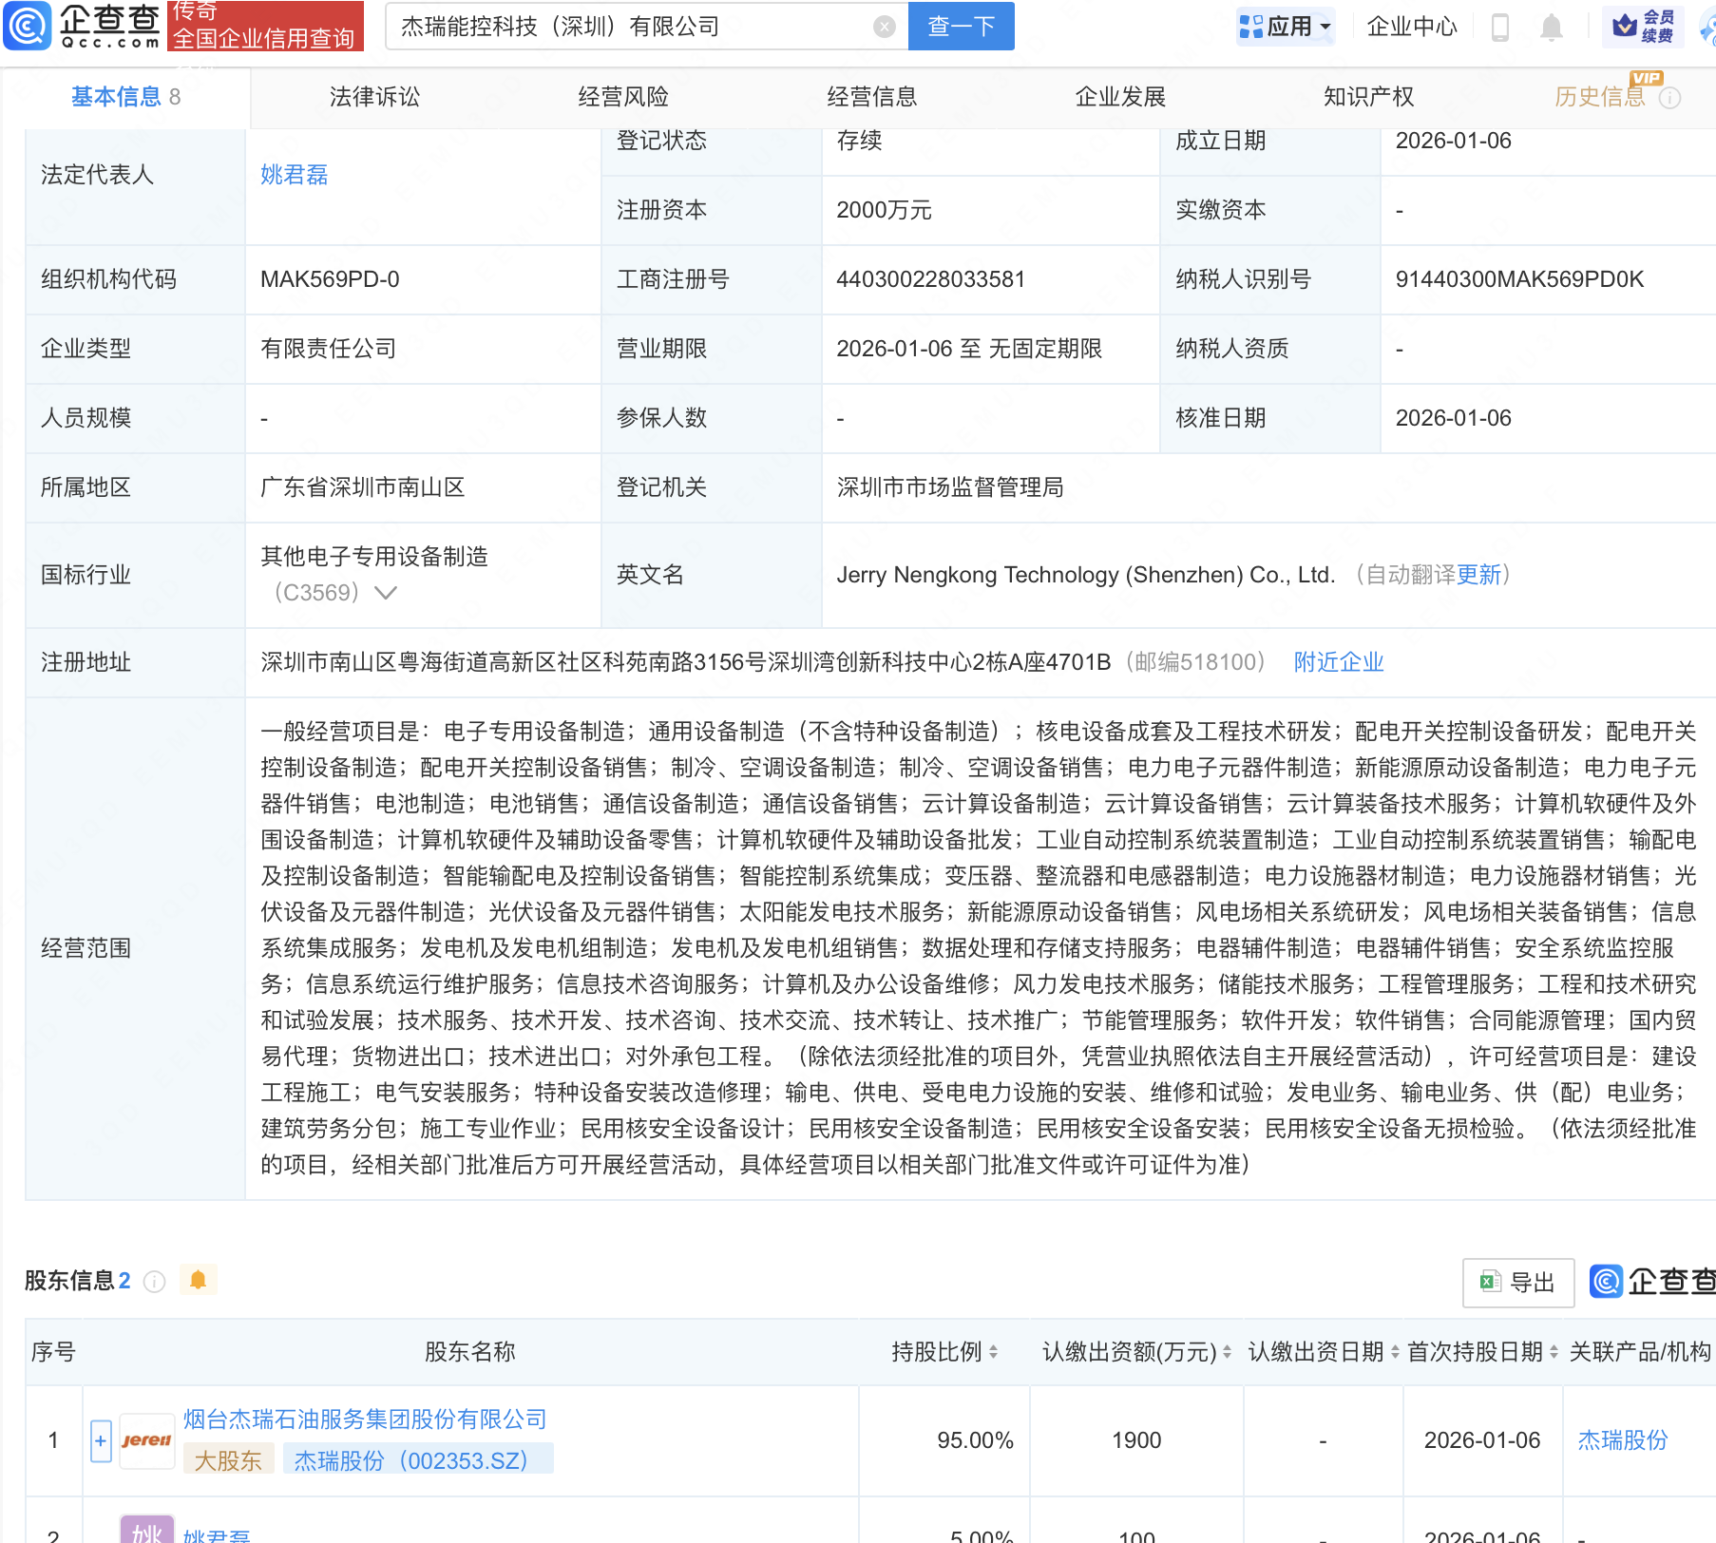Subscribe via the bell icon beside 股东信息

[199, 1280]
